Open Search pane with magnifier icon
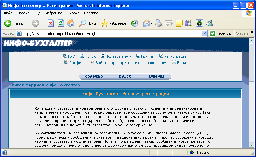256x157 pixels. click(x=83, y=23)
